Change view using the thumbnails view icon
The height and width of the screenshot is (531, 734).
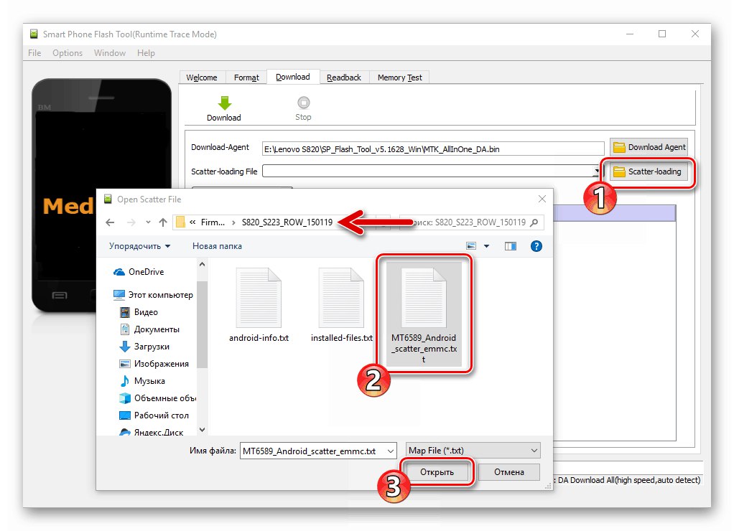[472, 246]
